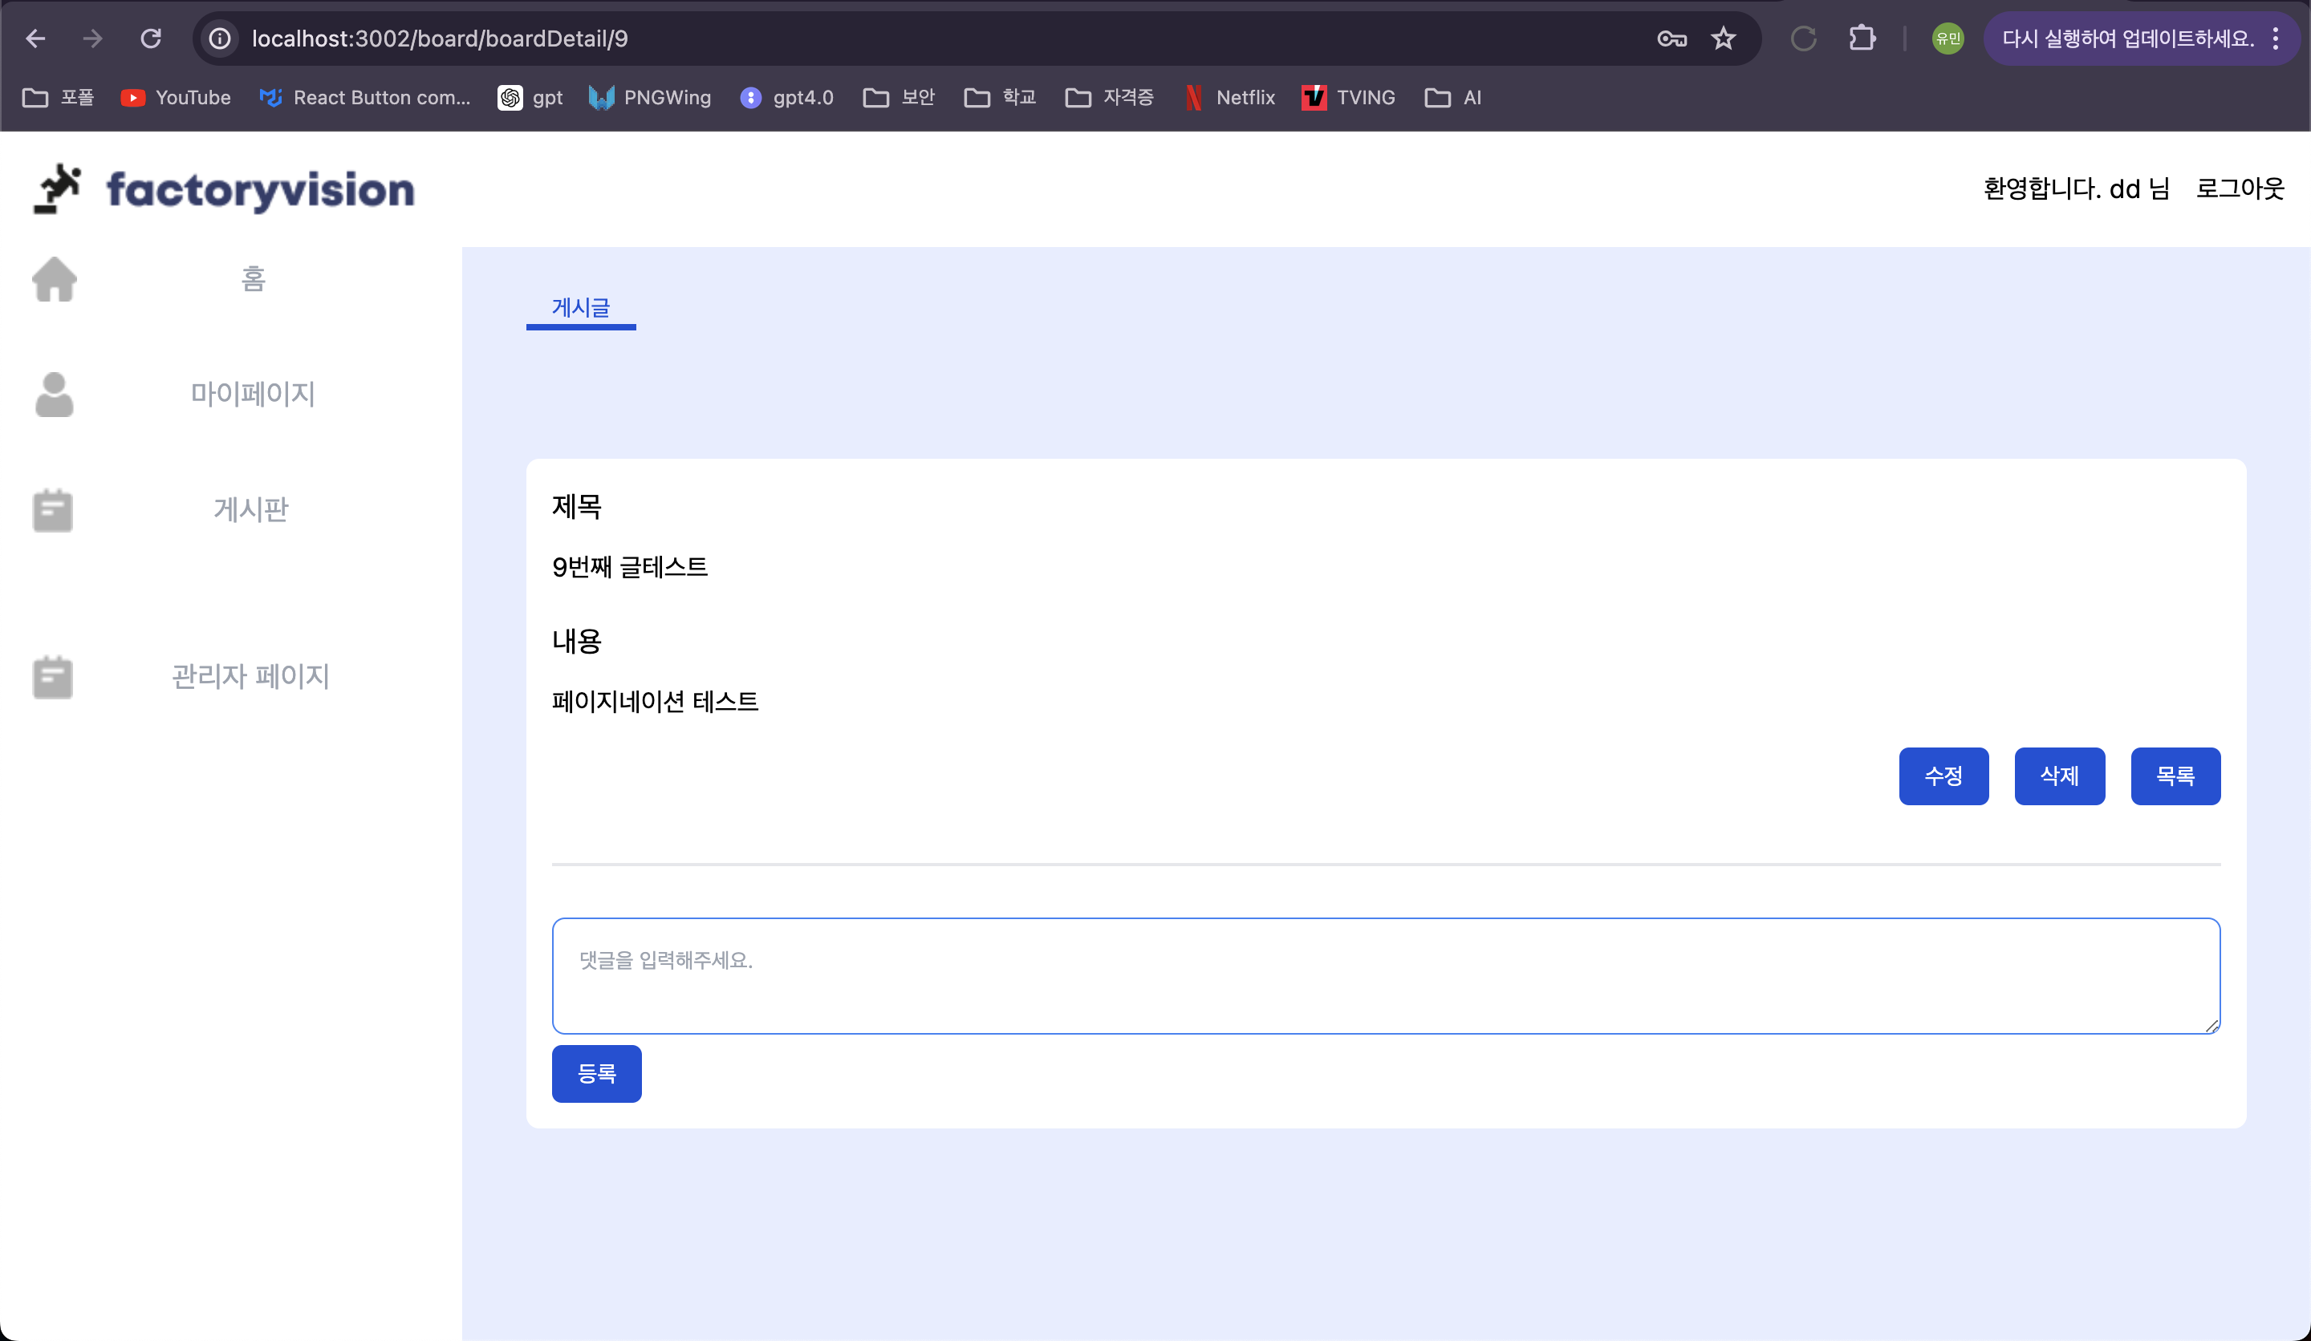
Task: Click the clipboard icon next to 게시판
Action: (52, 509)
